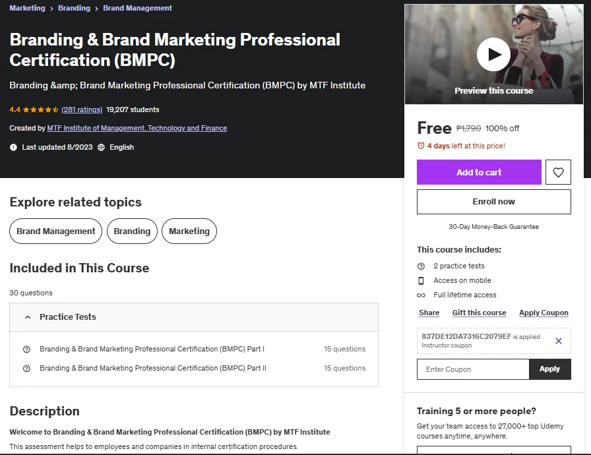The image size is (591, 455).
Task: Select the Marketing topic pill
Action: tap(189, 231)
